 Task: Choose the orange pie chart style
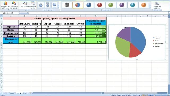tap(143, 5)
